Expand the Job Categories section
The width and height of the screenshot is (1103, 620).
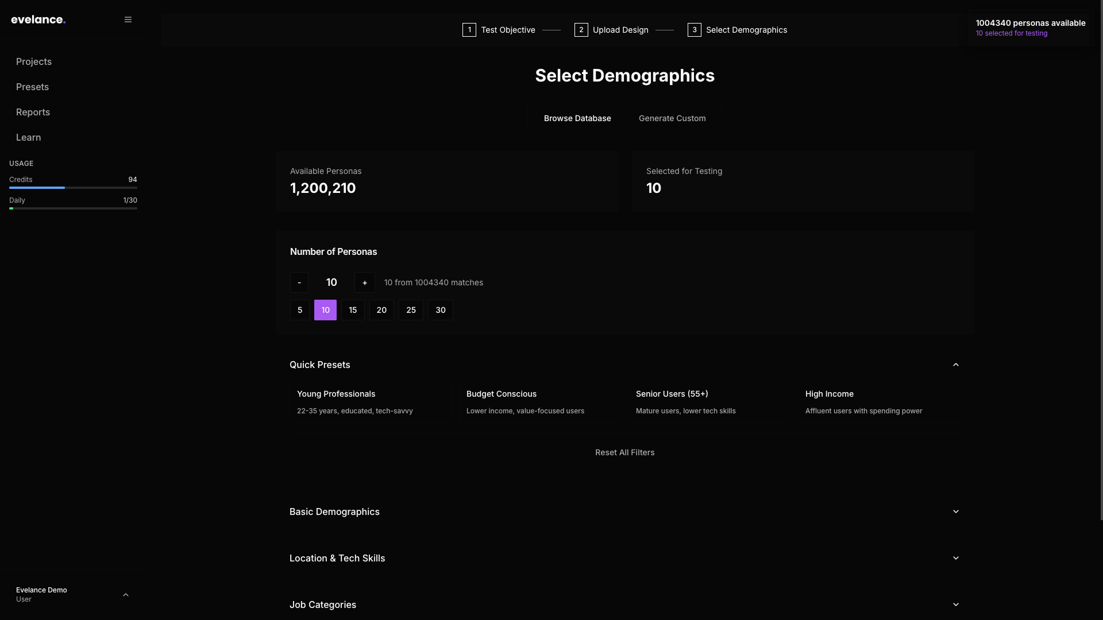click(x=624, y=604)
